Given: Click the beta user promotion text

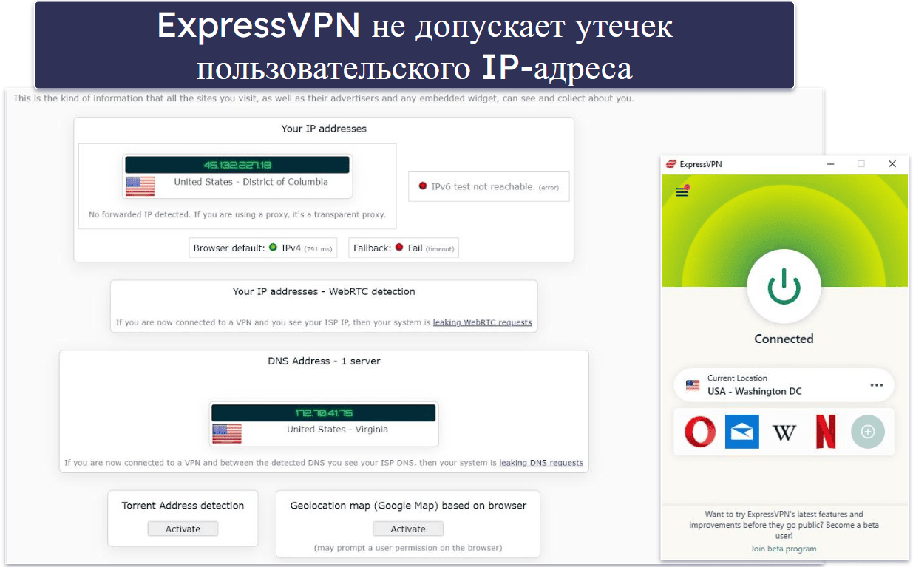Looking at the screenshot, I should coord(784,525).
